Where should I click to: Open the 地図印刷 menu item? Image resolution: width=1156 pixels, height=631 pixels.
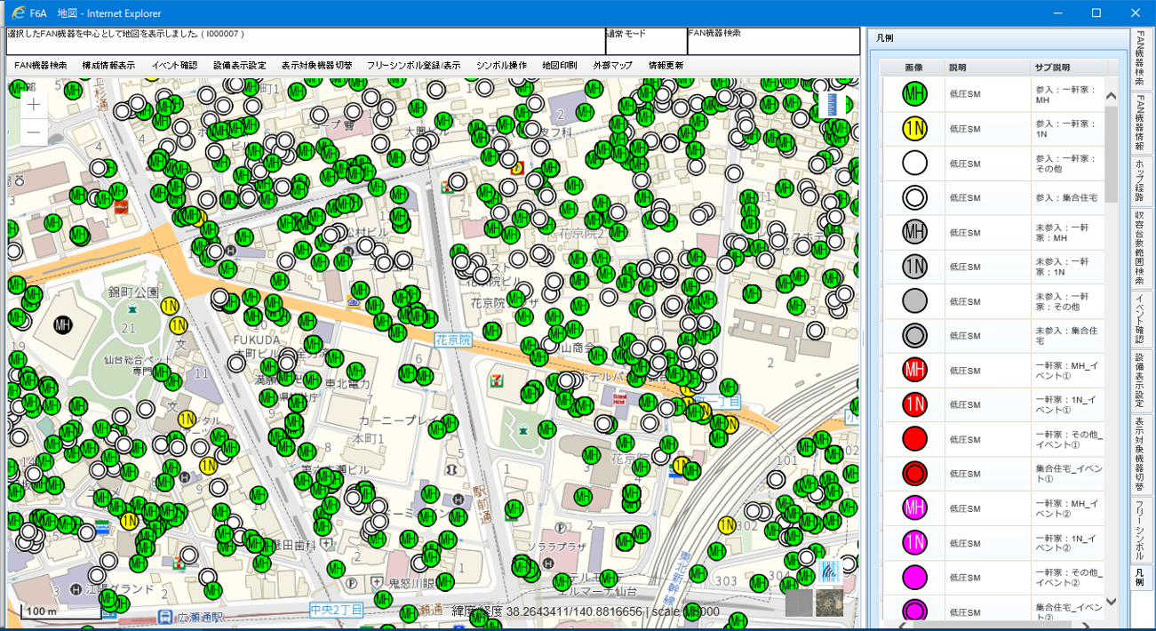(560, 66)
